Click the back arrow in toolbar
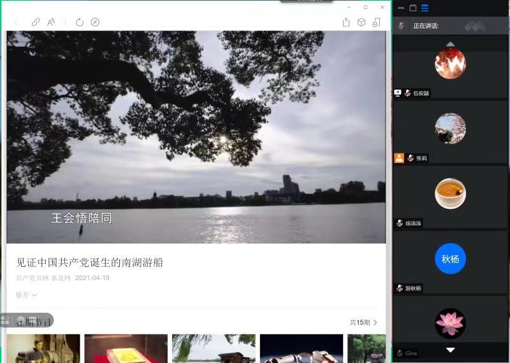The image size is (510, 363). (16, 22)
